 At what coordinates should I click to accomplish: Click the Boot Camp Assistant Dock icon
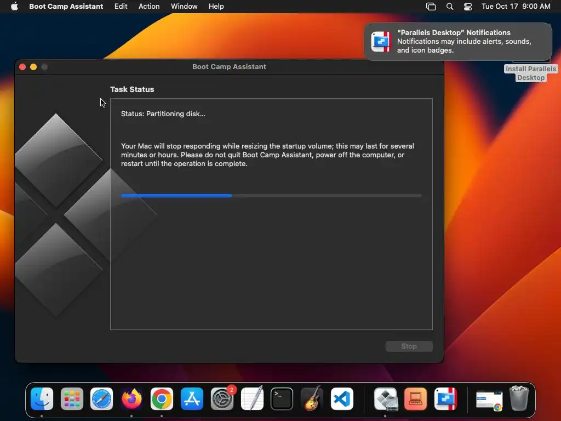tap(386, 399)
